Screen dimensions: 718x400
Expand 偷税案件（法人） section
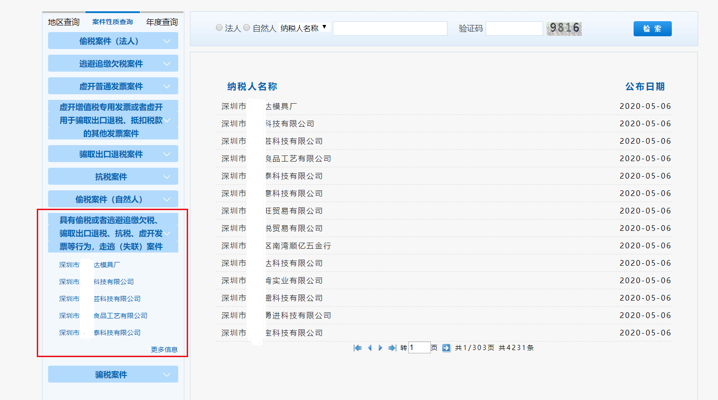(113, 41)
